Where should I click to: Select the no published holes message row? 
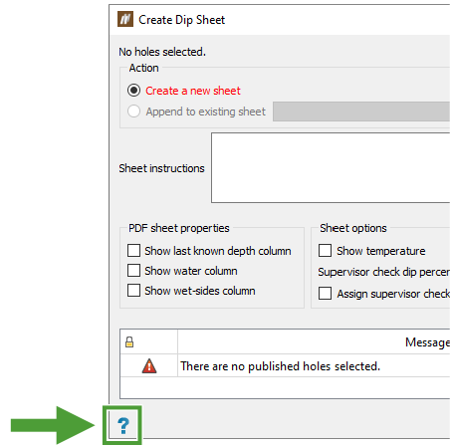click(285, 366)
